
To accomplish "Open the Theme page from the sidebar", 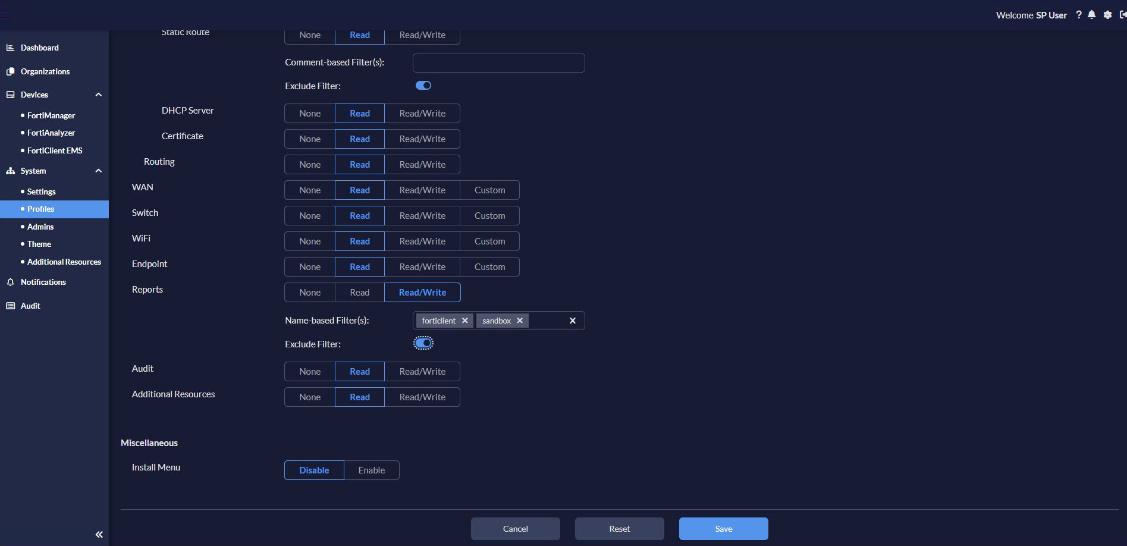I will [x=39, y=244].
